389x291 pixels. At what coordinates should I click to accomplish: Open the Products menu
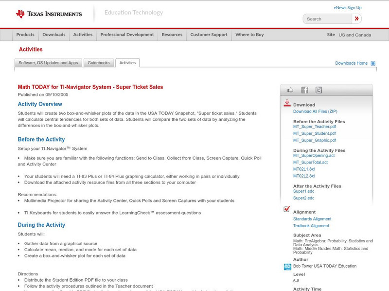coord(25,35)
